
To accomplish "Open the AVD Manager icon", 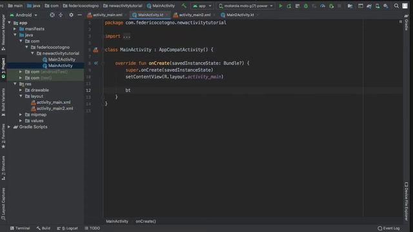I will (378, 6).
